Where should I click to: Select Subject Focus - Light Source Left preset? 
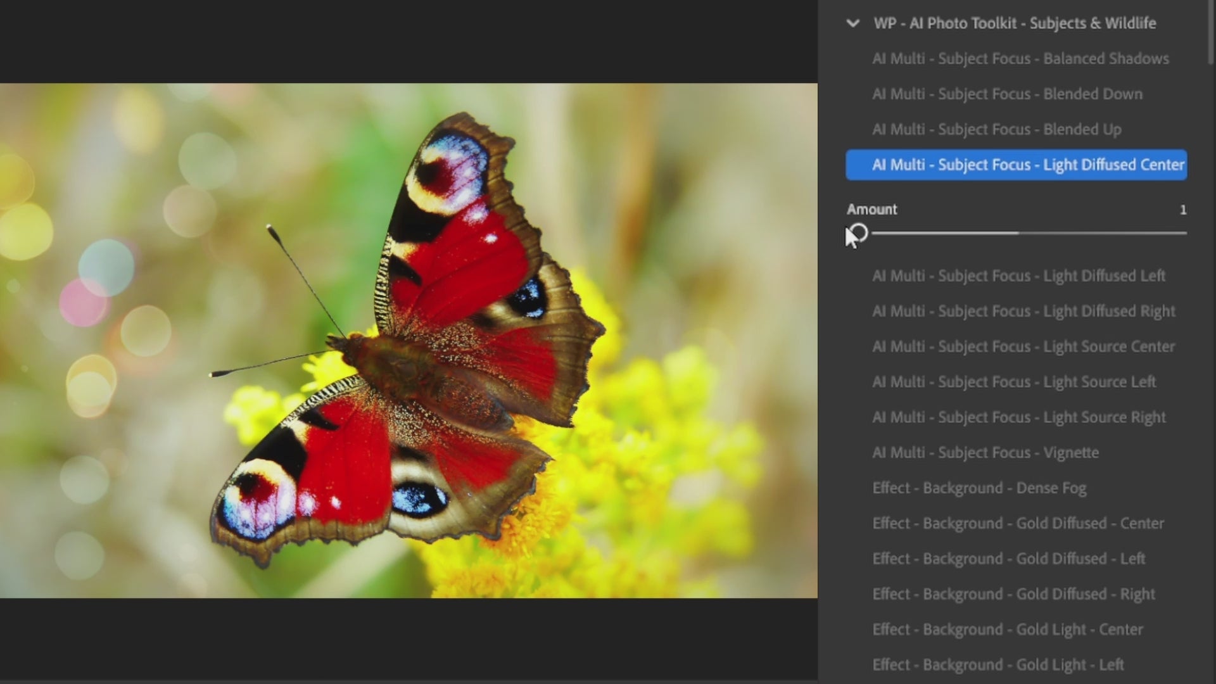(x=1013, y=383)
